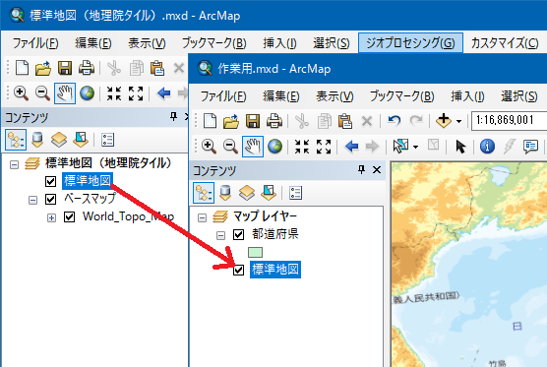The width and height of the screenshot is (547, 367).
Task: Click Open folder icon in back 標準地図 window
Action: tap(43, 68)
